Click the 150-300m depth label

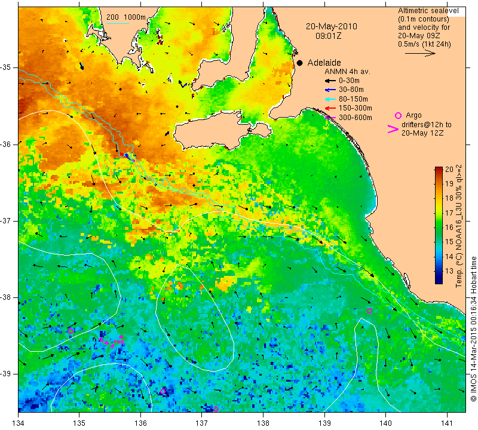point(356,108)
